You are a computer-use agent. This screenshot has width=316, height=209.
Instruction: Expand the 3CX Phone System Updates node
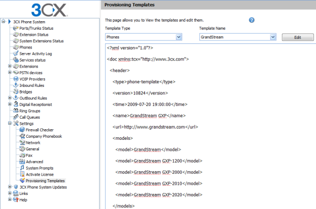(10, 187)
